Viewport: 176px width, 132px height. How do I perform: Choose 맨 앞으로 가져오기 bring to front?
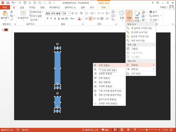pos(141,28)
